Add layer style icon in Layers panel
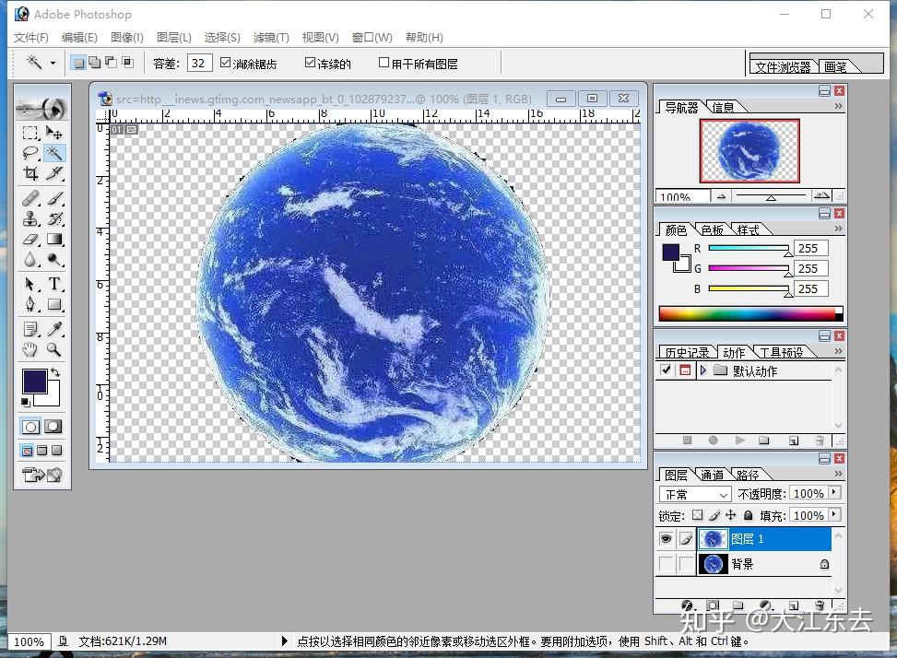Screen dimensions: 897x658 pyautogui.click(x=687, y=605)
